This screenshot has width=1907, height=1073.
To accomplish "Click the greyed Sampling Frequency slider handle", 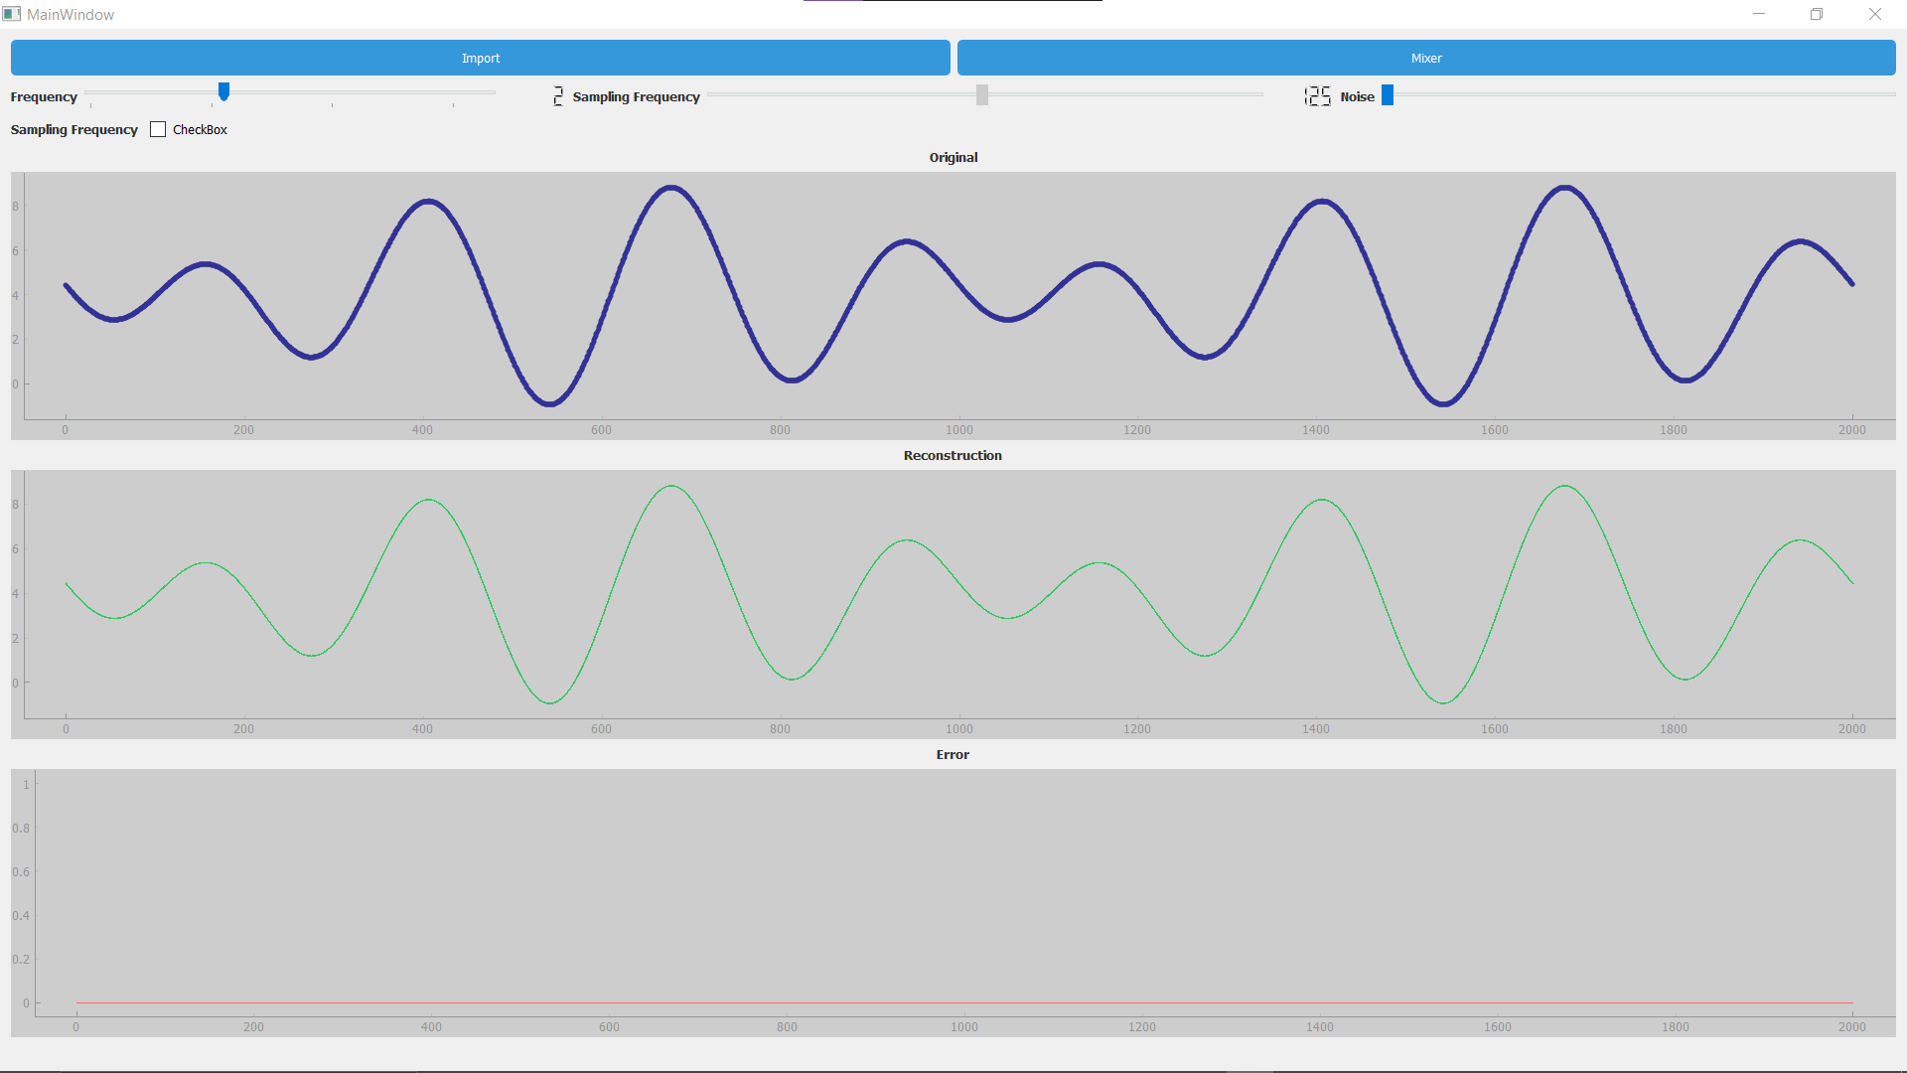I will 981,94.
